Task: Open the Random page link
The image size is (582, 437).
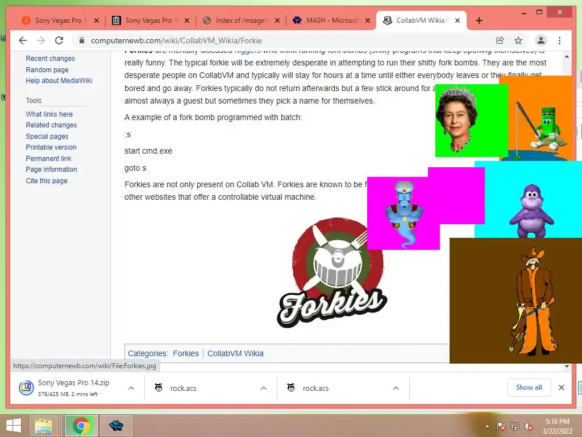Action: coord(47,69)
